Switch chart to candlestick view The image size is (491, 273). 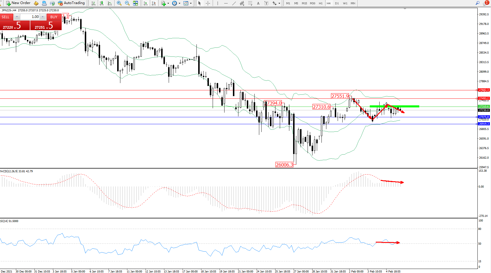(x=102, y=3)
